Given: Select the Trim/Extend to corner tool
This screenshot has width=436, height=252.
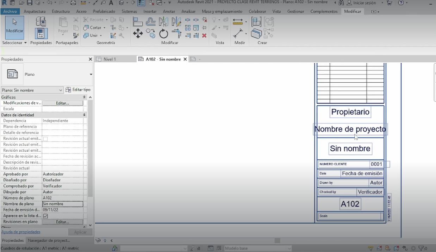Looking at the screenshot, I should click(176, 34).
